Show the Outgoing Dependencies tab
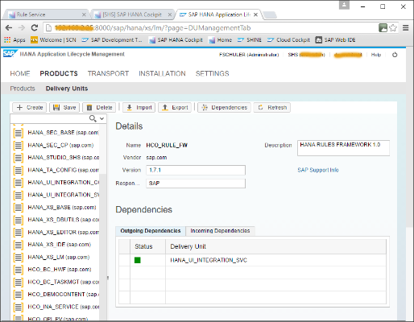This screenshot has height=322, width=414. (x=151, y=231)
